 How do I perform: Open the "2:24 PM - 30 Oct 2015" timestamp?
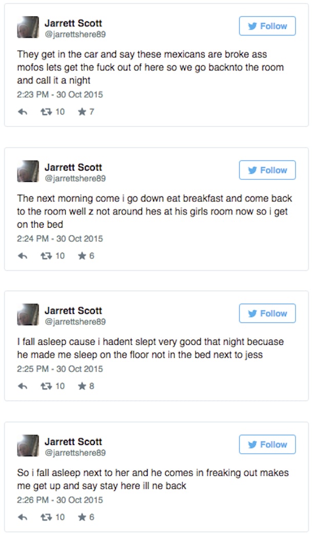(60, 238)
